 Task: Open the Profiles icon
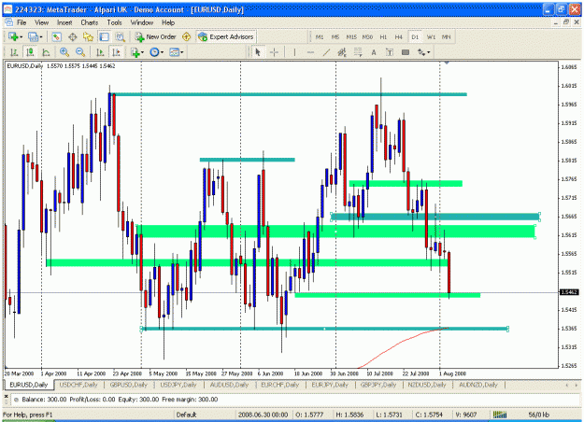pos(33,36)
